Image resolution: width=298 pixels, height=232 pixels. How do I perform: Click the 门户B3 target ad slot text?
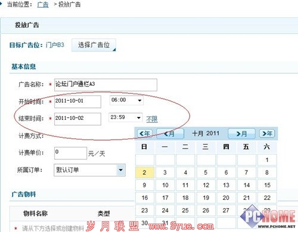pyautogui.click(x=55, y=45)
